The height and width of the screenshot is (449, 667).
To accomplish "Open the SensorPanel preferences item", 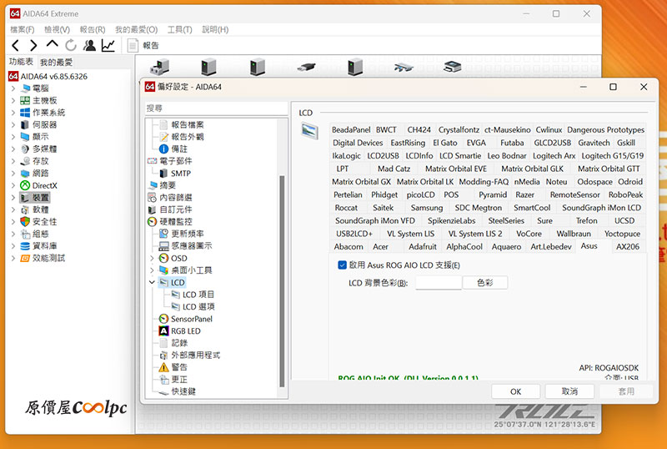I will pos(192,319).
